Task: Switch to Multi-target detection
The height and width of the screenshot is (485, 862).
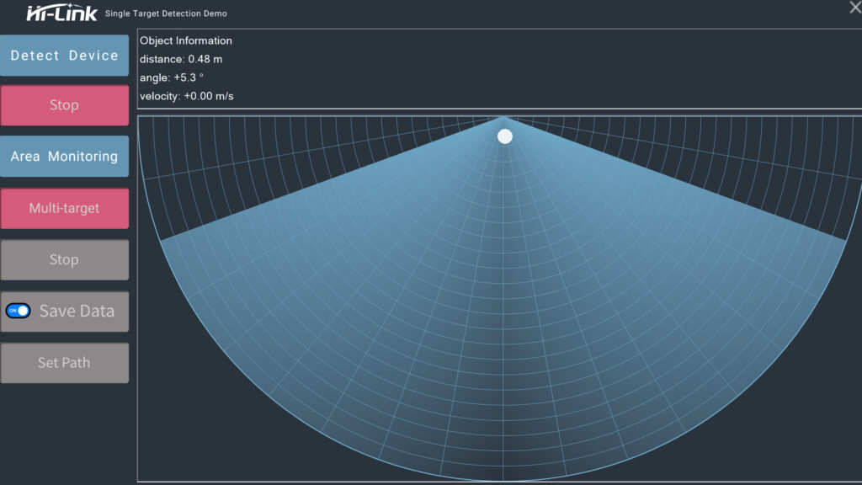Action: pyautogui.click(x=64, y=208)
